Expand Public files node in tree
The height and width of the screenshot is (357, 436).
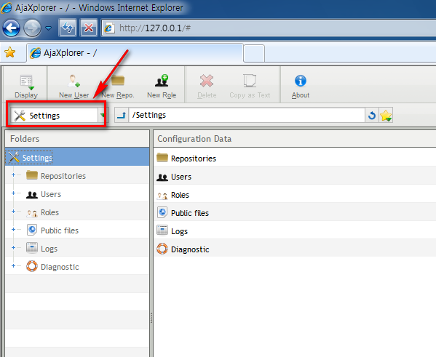[13, 230]
